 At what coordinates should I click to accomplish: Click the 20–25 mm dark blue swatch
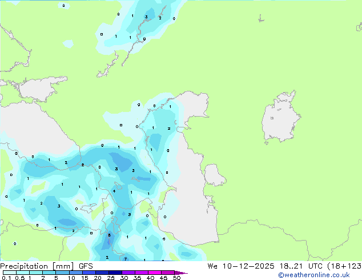pos(102,273)
